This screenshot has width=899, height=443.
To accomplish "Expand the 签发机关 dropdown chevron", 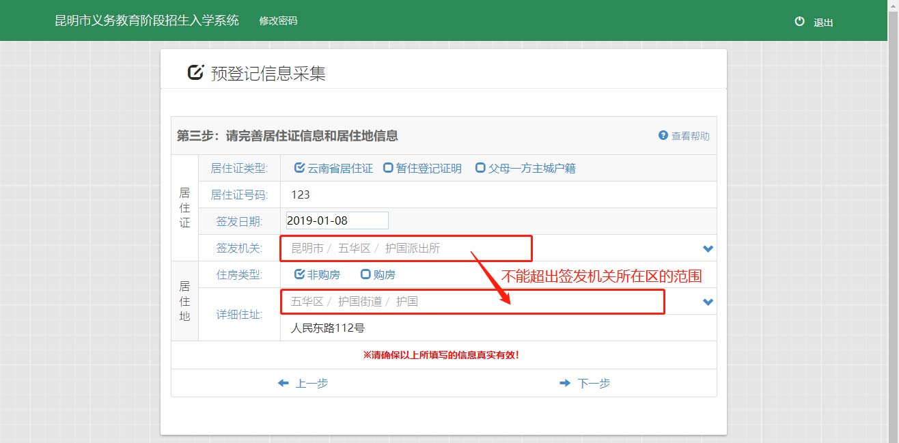I will 708,248.
